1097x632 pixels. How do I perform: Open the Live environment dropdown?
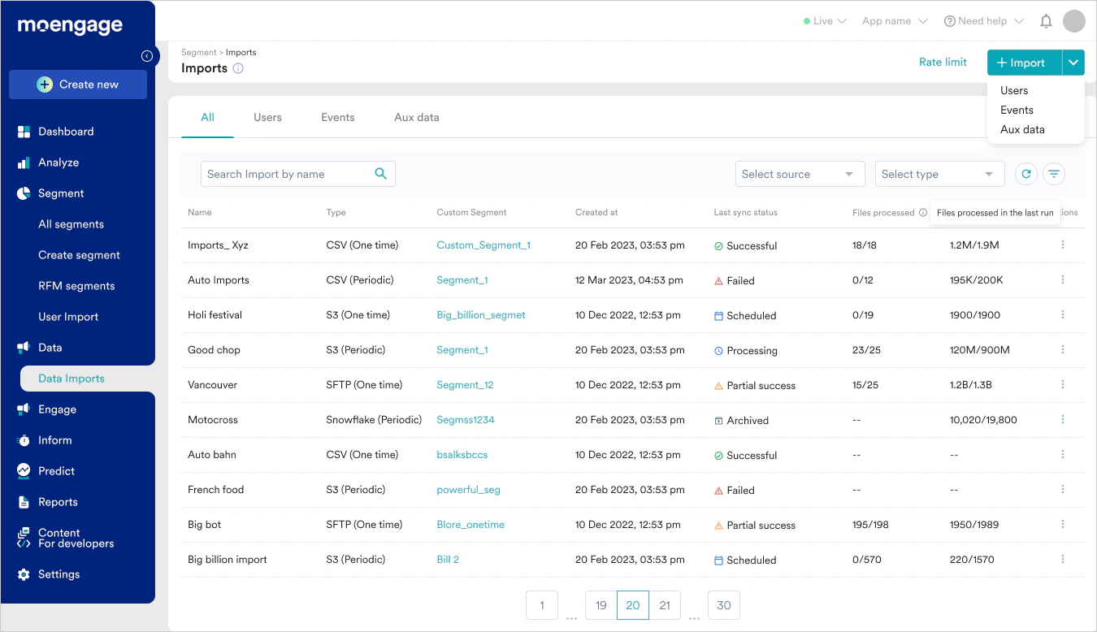[x=825, y=21]
